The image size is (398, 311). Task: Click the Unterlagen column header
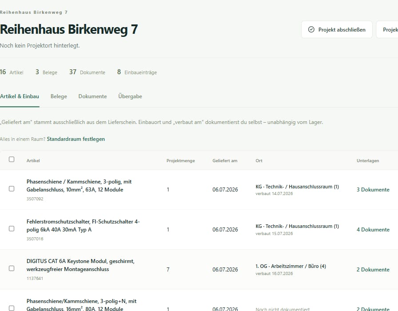pos(368,161)
